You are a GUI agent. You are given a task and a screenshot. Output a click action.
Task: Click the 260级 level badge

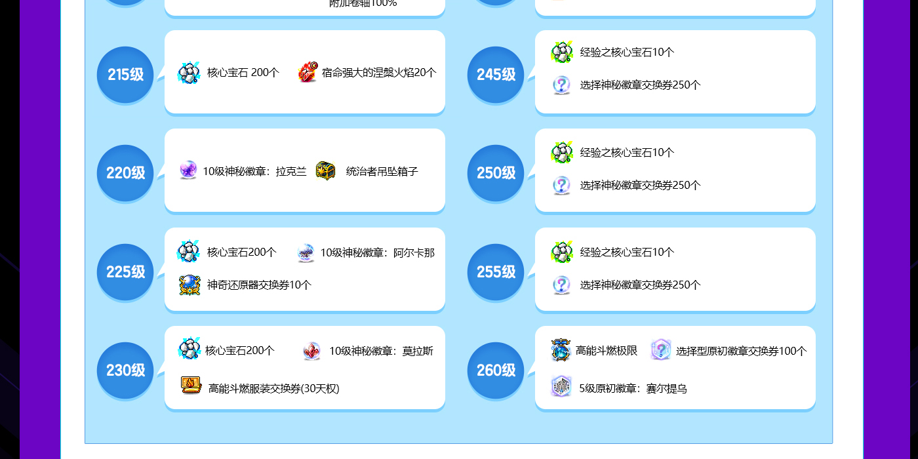click(x=496, y=370)
